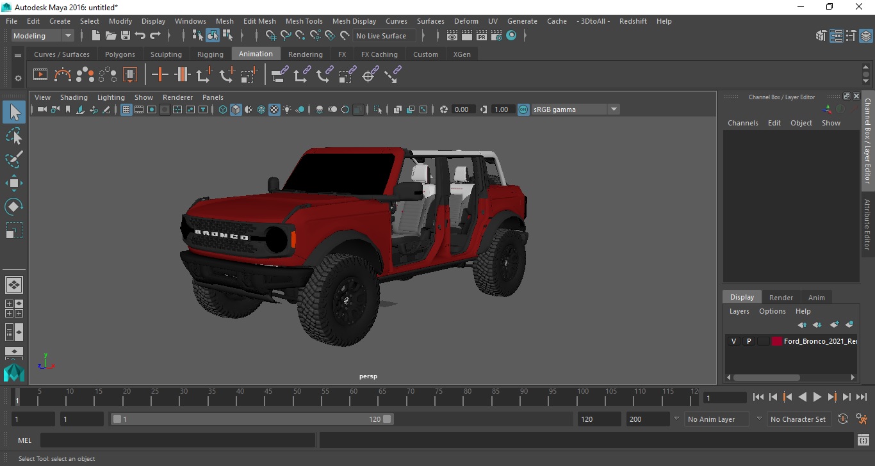Click the Aim Constraint shelf icon

[370, 75]
